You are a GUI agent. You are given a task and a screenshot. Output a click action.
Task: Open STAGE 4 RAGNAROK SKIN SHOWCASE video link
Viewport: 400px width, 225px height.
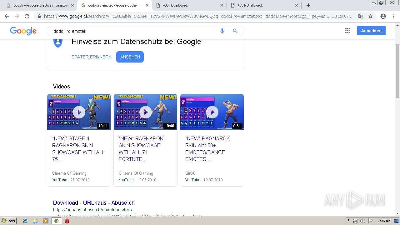(x=78, y=149)
